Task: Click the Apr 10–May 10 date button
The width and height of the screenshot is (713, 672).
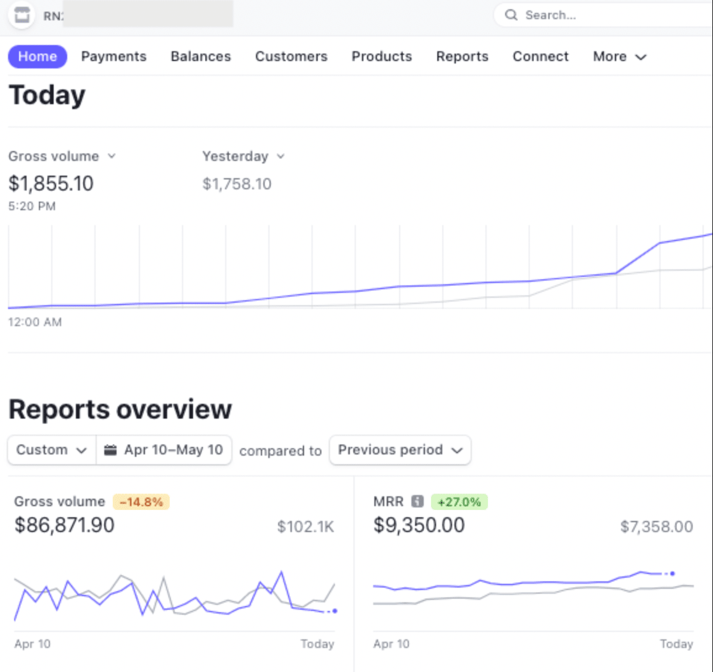Action: [x=163, y=450]
